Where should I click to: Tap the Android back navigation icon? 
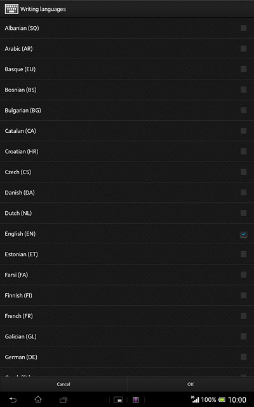(x=13, y=400)
